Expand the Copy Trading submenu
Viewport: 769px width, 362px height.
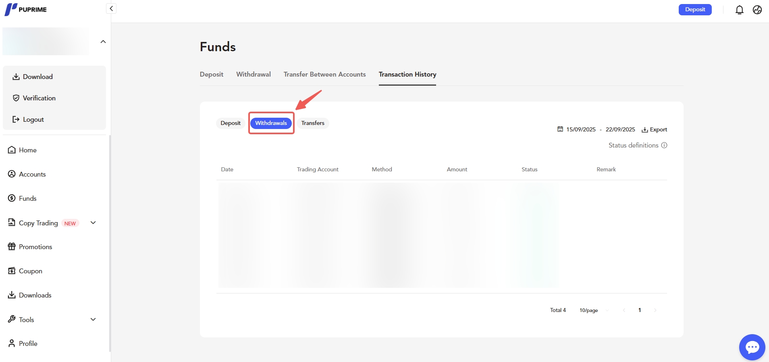pos(93,223)
